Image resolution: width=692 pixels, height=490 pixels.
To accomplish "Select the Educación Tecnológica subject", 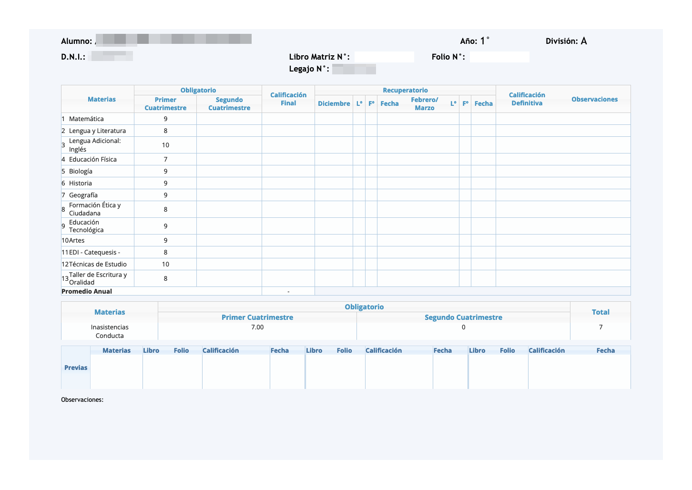I will [86, 226].
